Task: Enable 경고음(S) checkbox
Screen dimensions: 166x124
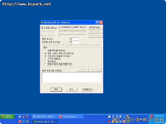Action: point(45,62)
